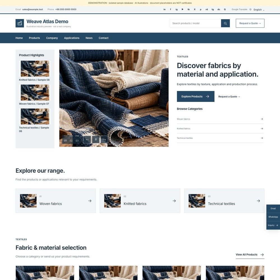
Task: Click the floating WhatsApp side button
Action: click(273, 217)
